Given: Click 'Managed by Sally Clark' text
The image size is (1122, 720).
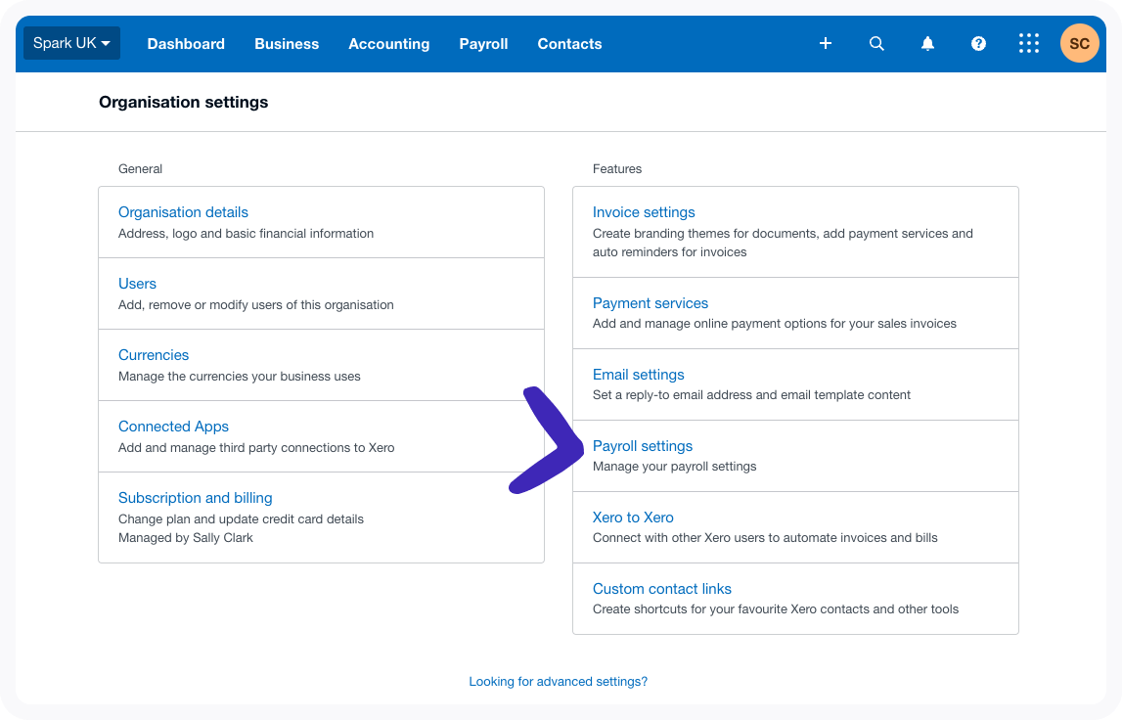Looking at the screenshot, I should click(186, 538).
